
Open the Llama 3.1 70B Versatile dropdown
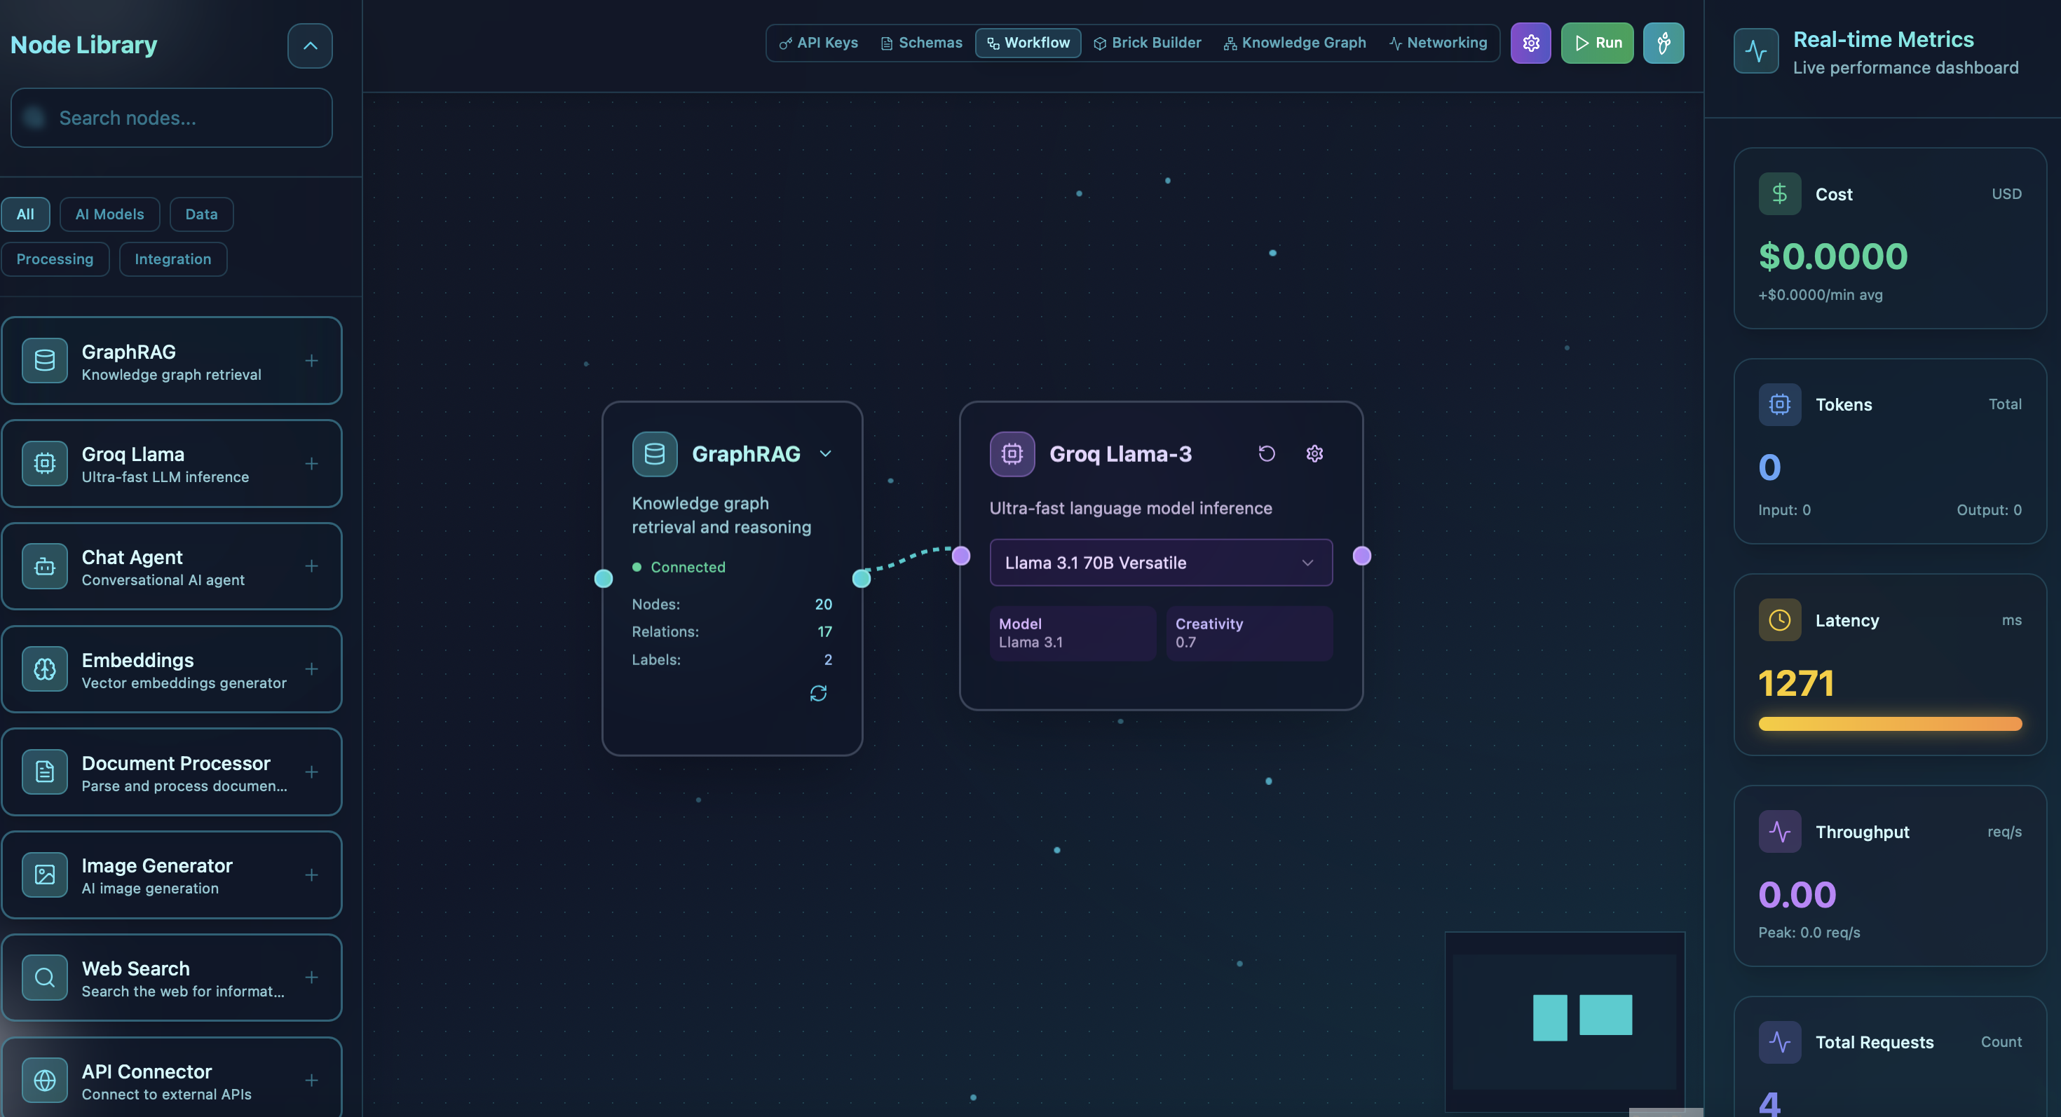[1160, 562]
